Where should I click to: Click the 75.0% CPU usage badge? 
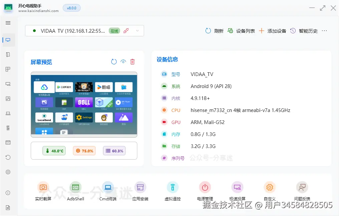pos(84,151)
